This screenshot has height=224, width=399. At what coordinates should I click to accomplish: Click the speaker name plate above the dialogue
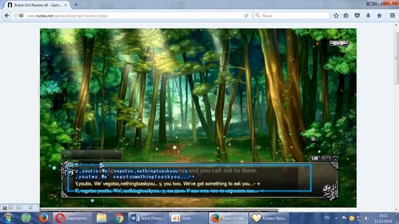pos(92,154)
